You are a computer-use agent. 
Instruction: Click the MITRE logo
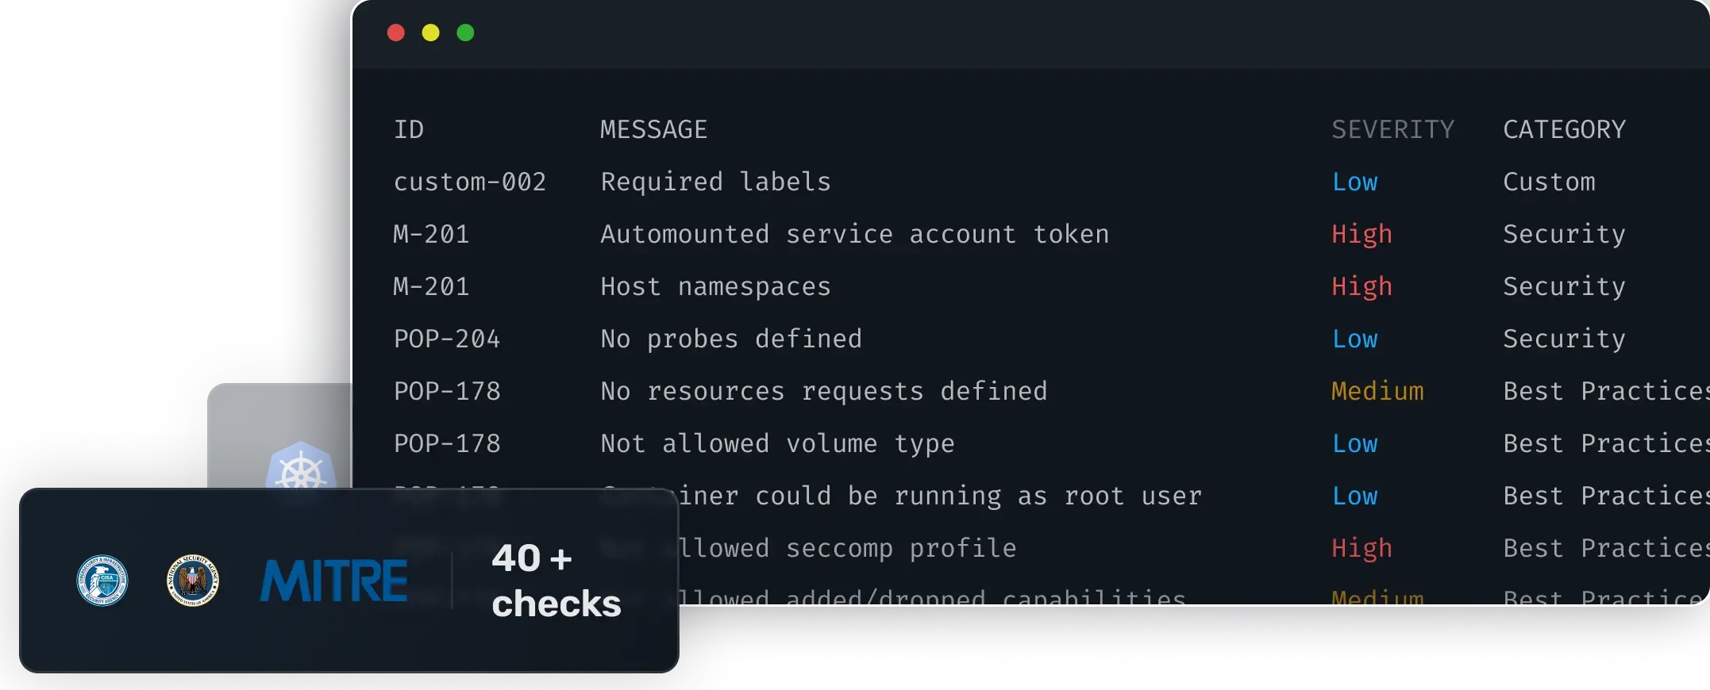click(334, 581)
